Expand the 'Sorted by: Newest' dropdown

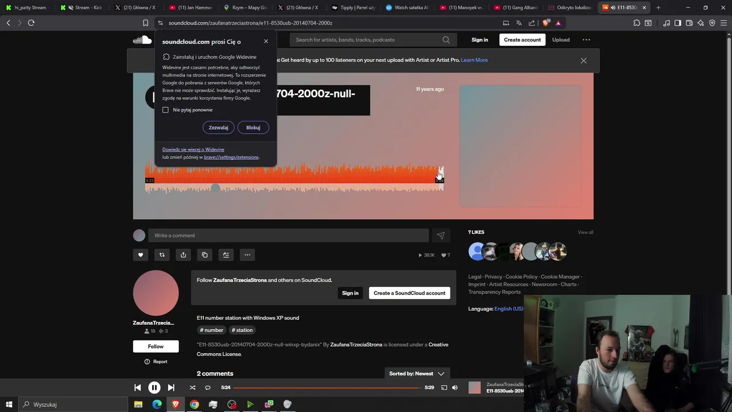[417, 374]
